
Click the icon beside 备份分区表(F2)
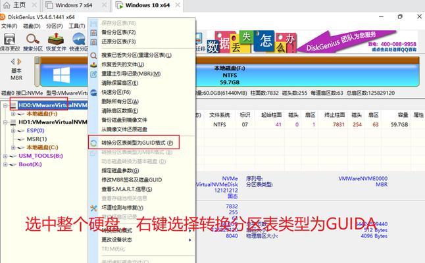coord(93,32)
